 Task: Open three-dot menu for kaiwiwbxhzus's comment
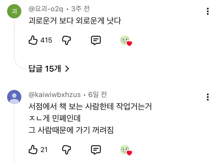pos(208,97)
